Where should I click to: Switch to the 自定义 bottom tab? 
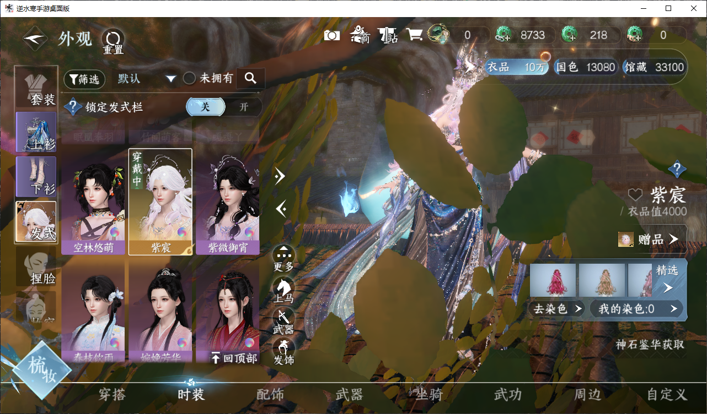(667, 395)
